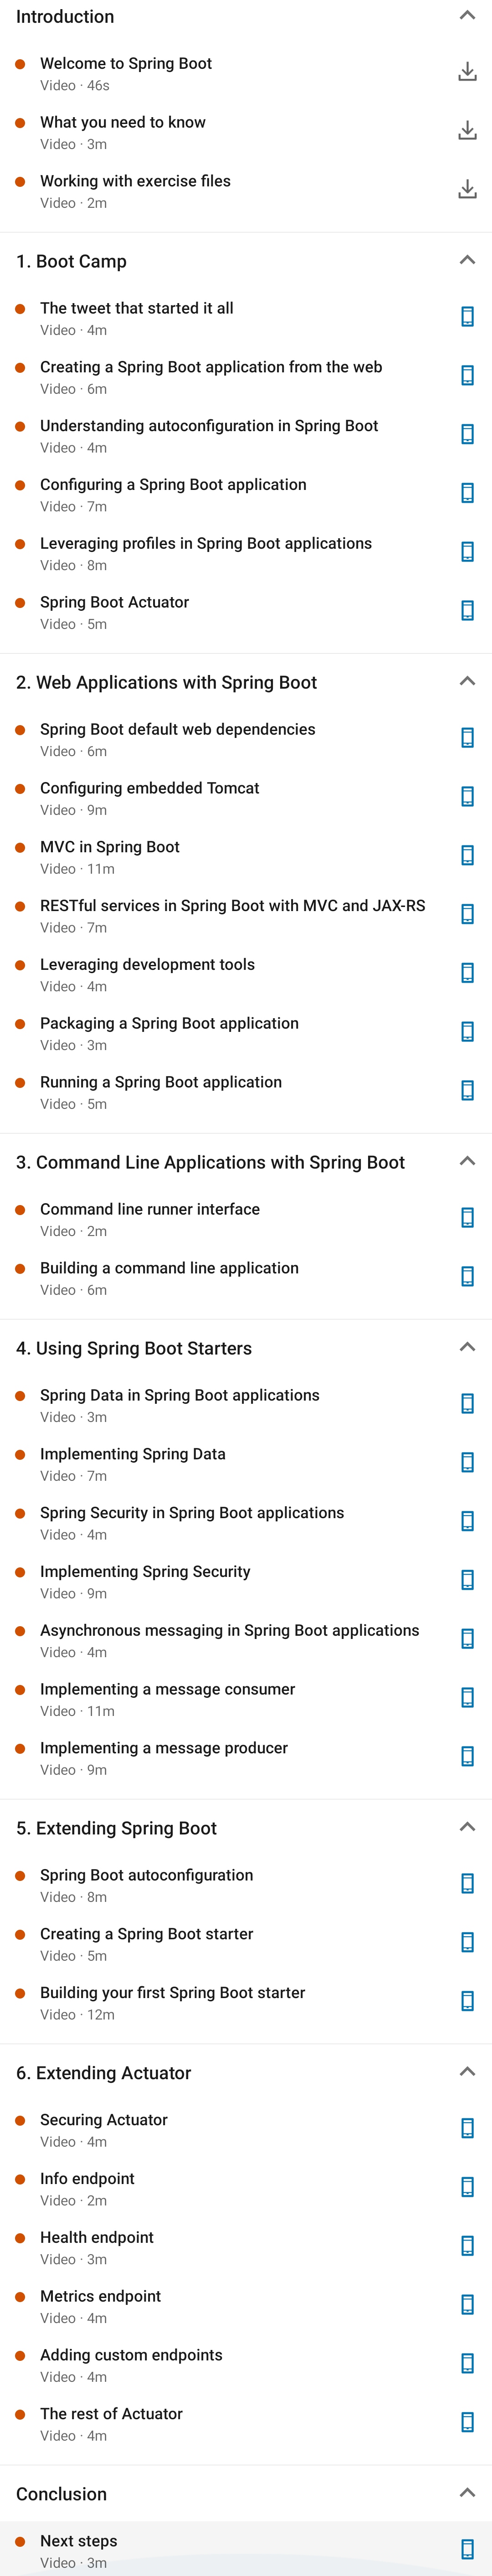Tap phone icon for Adding custom endpoints

[x=467, y=2363]
